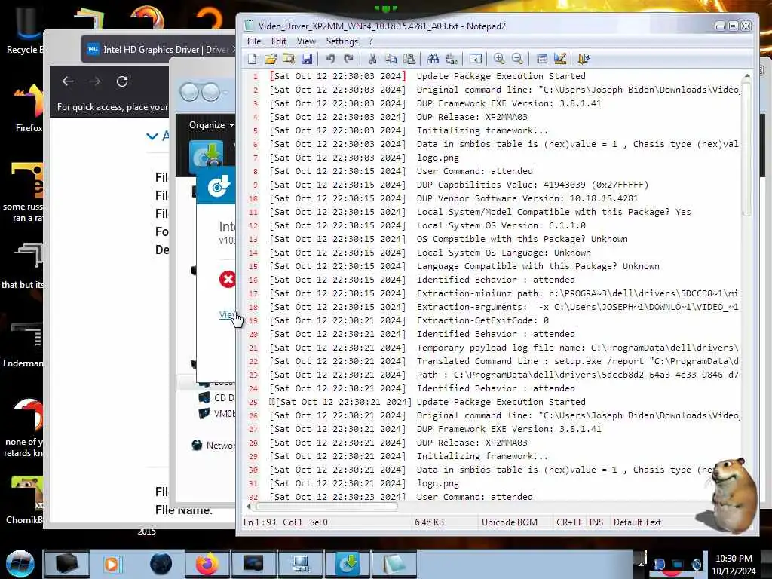This screenshot has height=579, width=772.
Task: Click the Browse files icon in toolbar
Action: point(289,59)
